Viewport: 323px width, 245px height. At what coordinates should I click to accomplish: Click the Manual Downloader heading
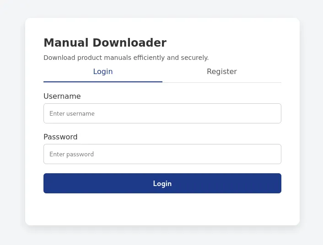105,43
